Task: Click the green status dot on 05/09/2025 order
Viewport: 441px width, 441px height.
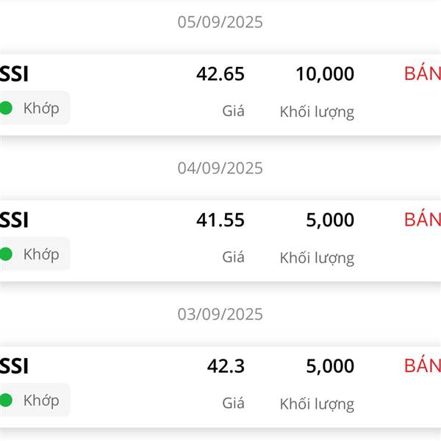Action: [6, 108]
